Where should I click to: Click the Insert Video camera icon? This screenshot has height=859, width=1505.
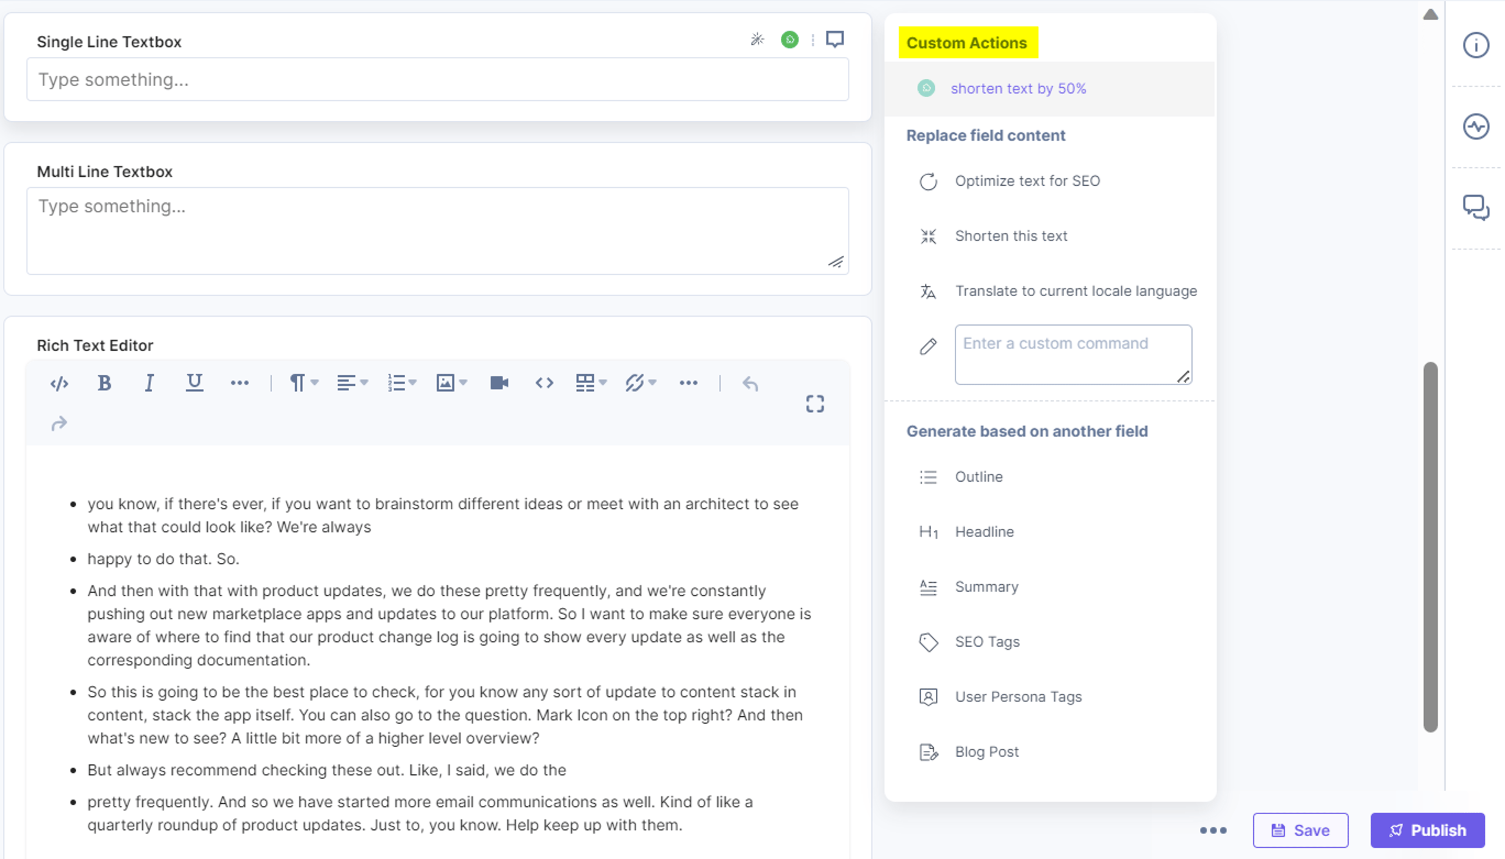point(499,383)
